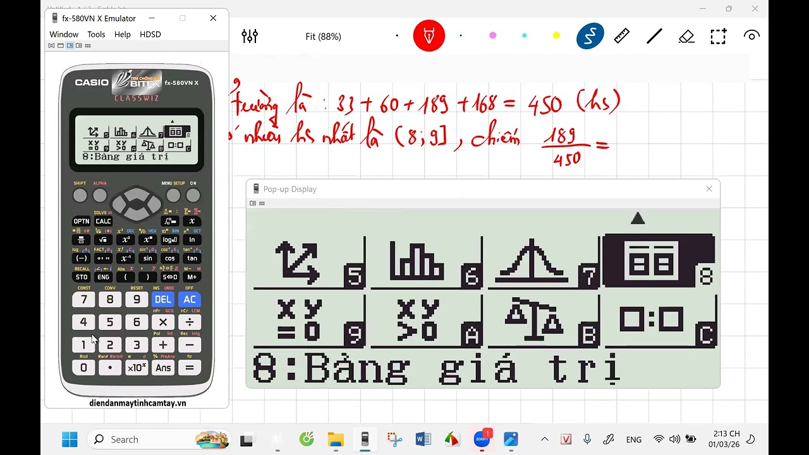Click the log base key

170,240
